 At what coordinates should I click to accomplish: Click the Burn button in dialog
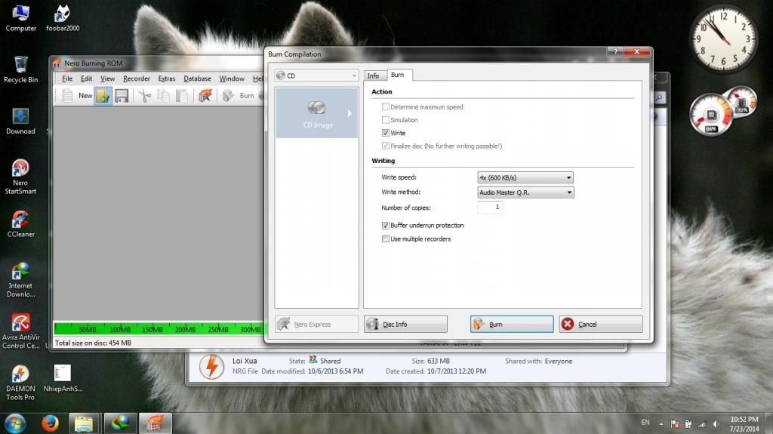tap(512, 324)
